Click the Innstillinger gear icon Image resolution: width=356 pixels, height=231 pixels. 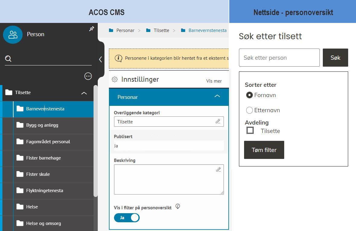click(115, 79)
